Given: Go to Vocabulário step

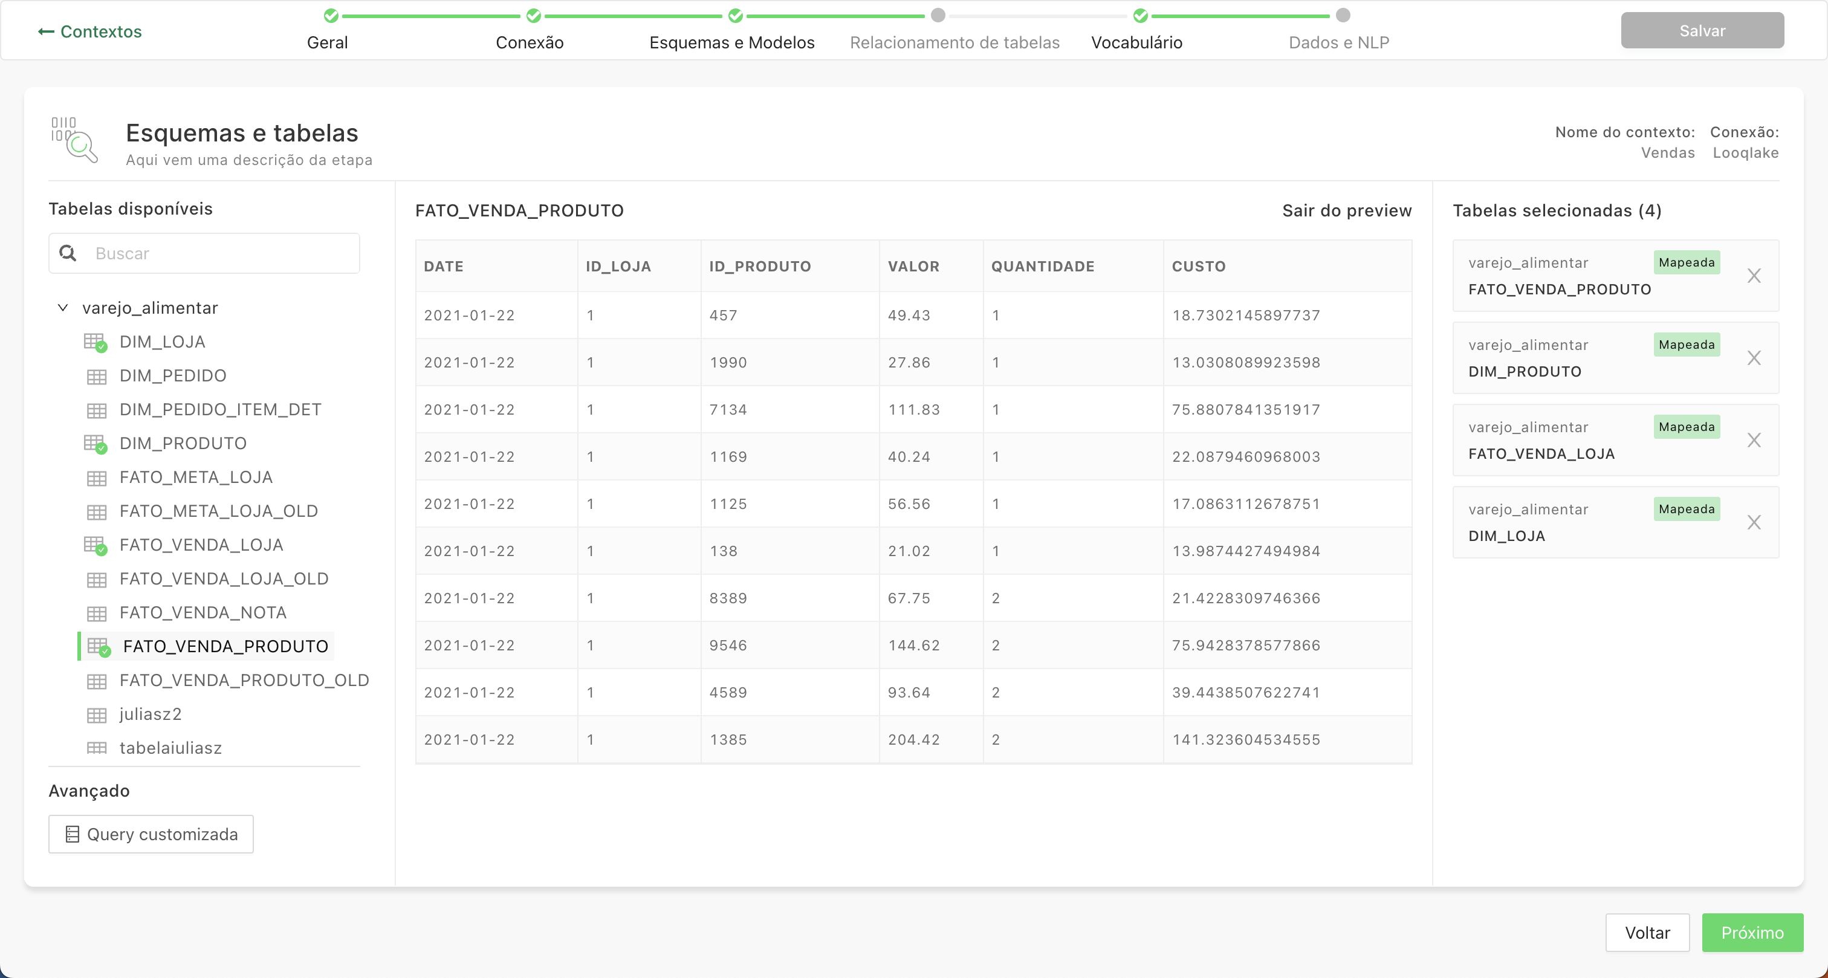Looking at the screenshot, I should pyautogui.click(x=1136, y=42).
